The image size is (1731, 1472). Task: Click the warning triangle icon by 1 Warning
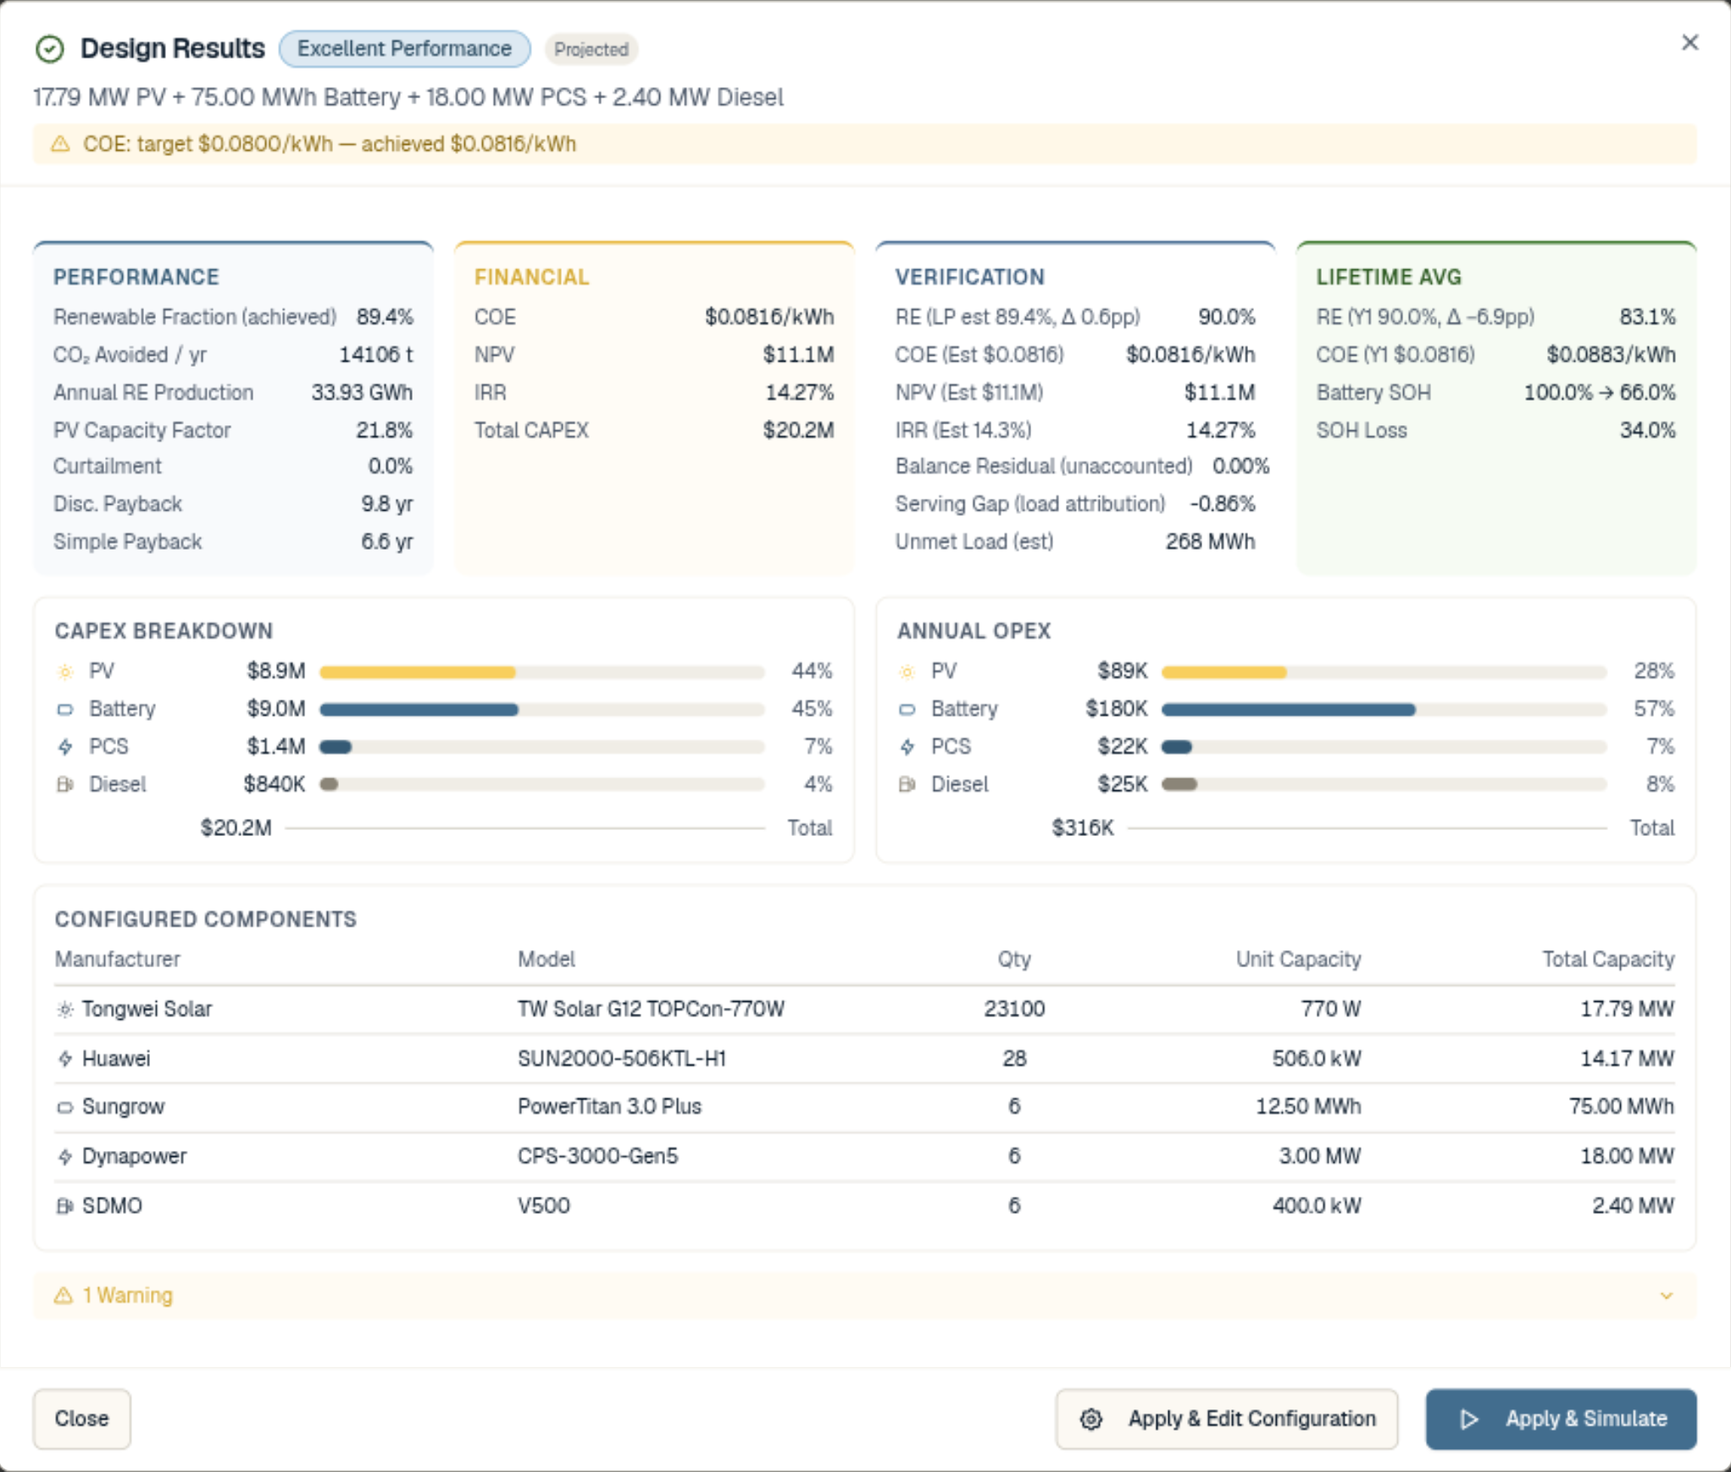[64, 1295]
